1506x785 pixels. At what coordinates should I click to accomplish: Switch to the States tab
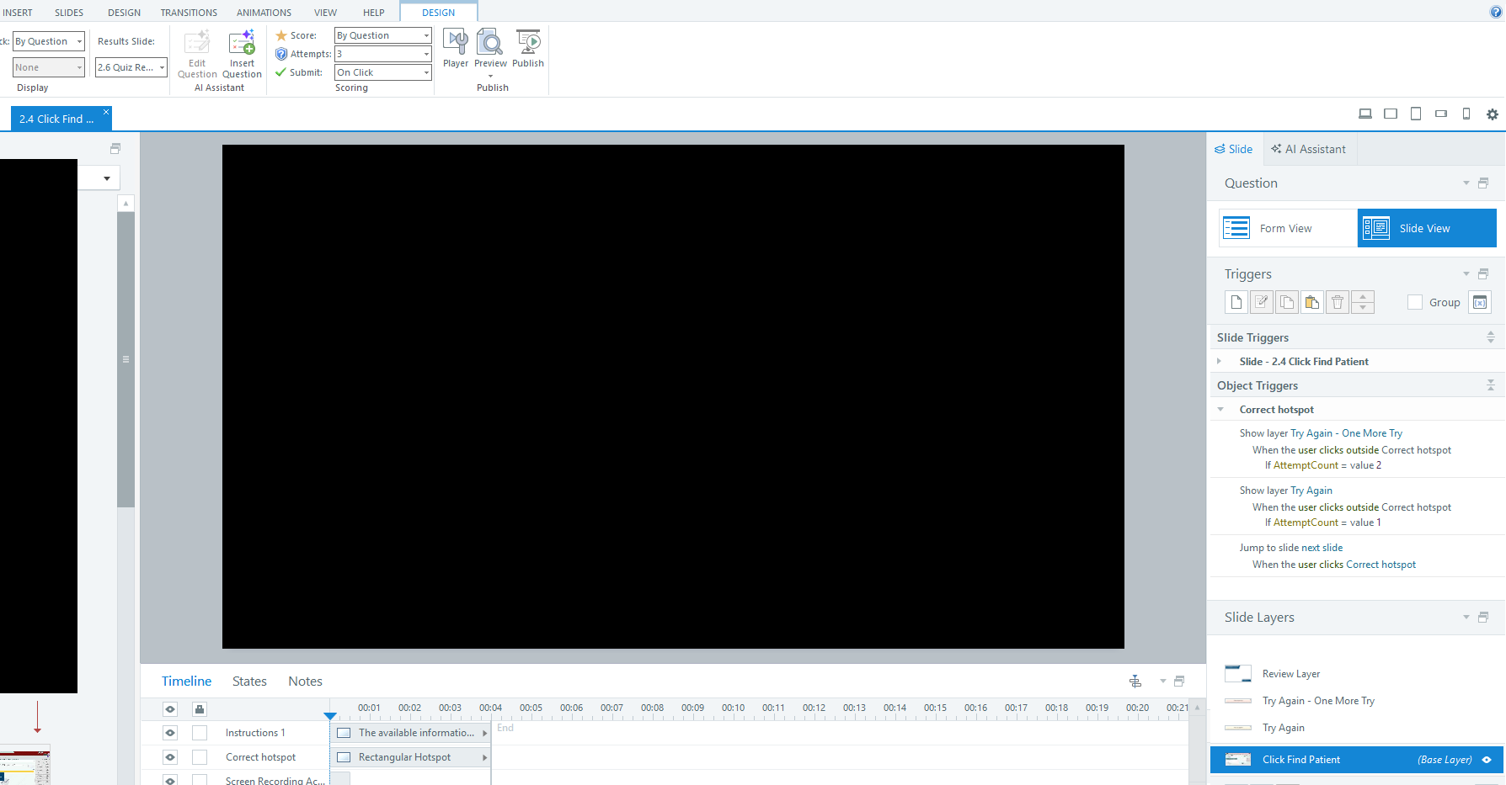(249, 682)
